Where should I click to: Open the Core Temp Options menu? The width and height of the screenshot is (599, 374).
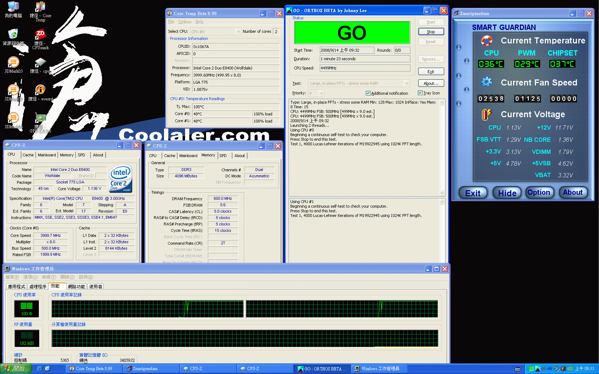coord(185,22)
